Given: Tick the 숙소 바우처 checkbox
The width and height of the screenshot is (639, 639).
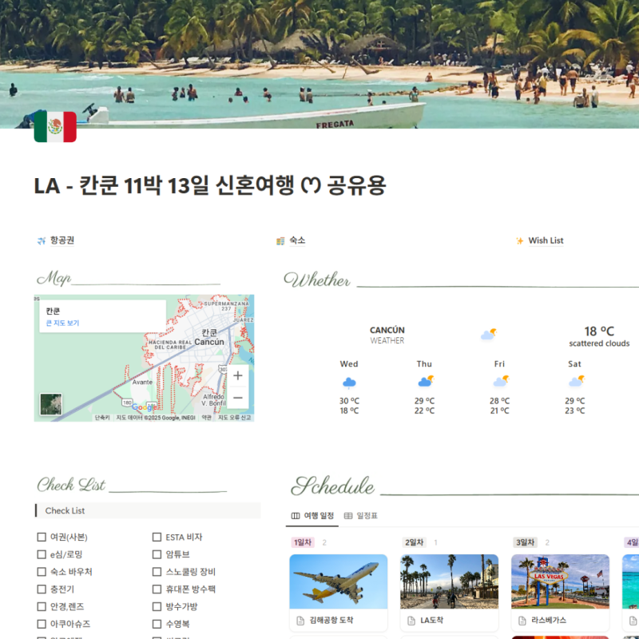Looking at the screenshot, I should click(x=42, y=572).
